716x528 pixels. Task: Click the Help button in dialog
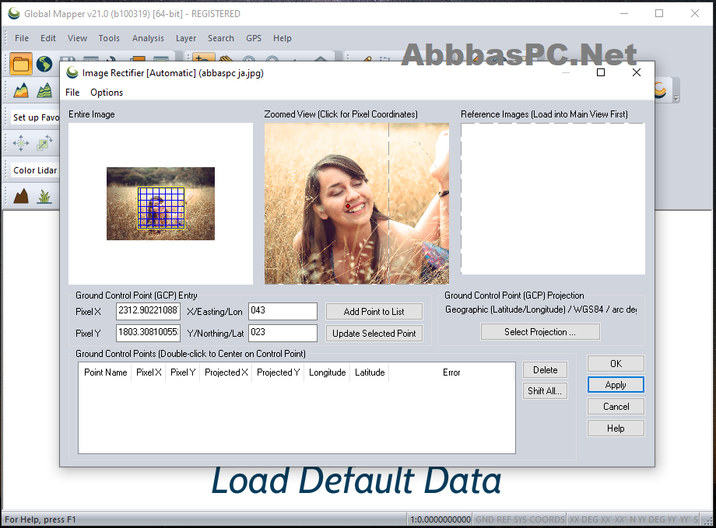pyautogui.click(x=616, y=428)
